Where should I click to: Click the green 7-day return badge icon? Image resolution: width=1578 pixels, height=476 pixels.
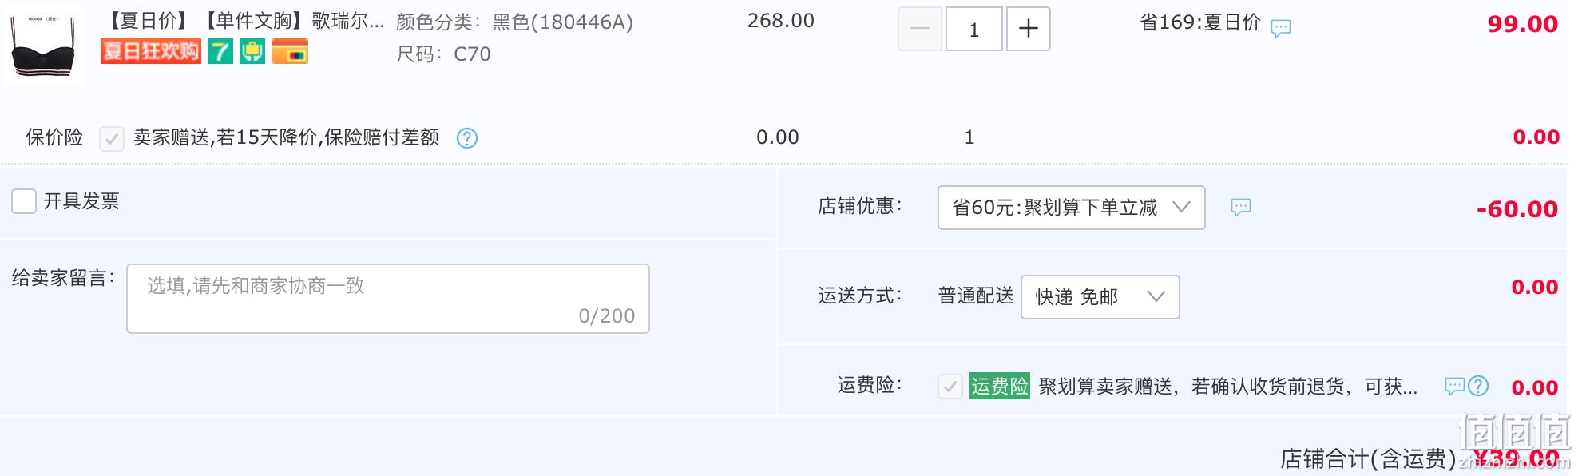point(220,52)
